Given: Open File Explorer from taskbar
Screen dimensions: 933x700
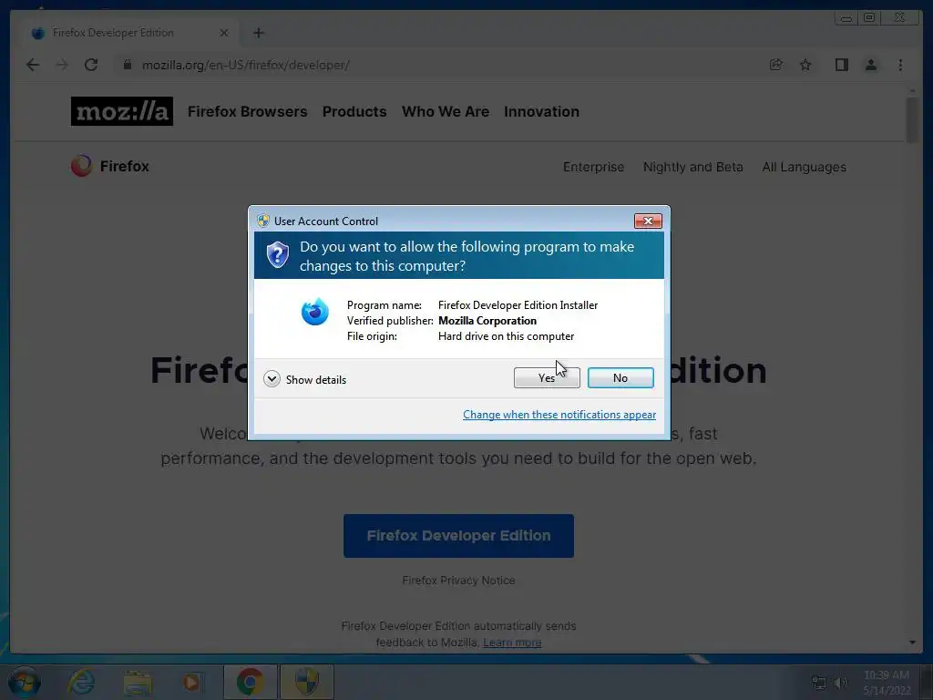Looking at the screenshot, I should click(138, 682).
